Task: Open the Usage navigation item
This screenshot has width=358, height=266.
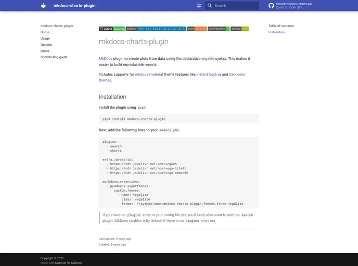Action: pyautogui.click(x=45, y=38)
